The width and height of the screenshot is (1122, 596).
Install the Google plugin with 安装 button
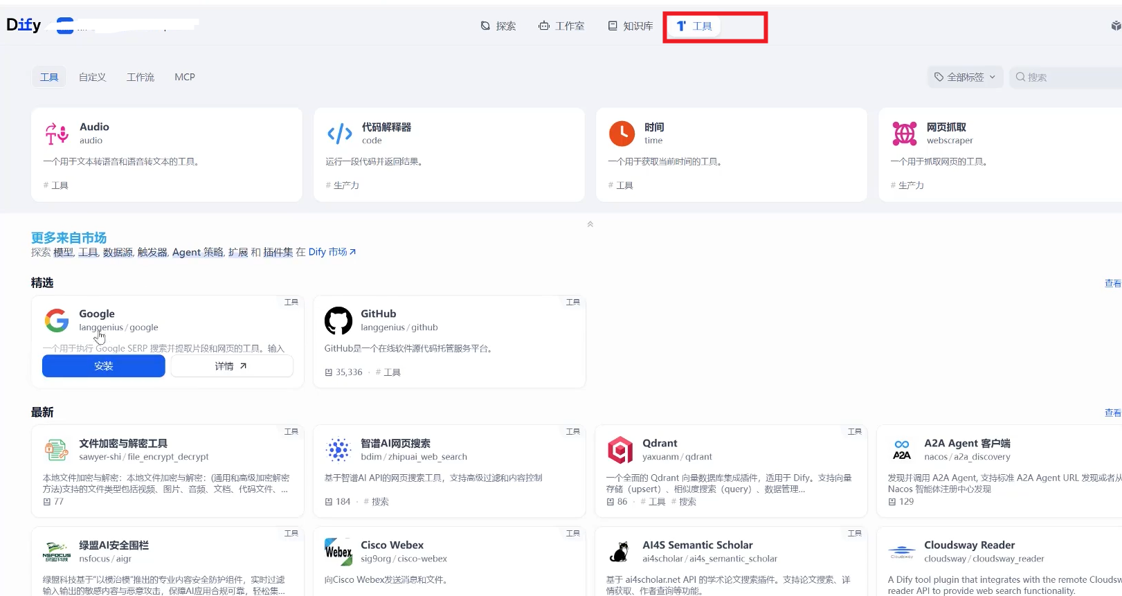tap(104, 366)
